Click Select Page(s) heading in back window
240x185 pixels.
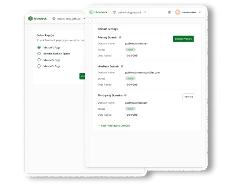tap(45, 35)
